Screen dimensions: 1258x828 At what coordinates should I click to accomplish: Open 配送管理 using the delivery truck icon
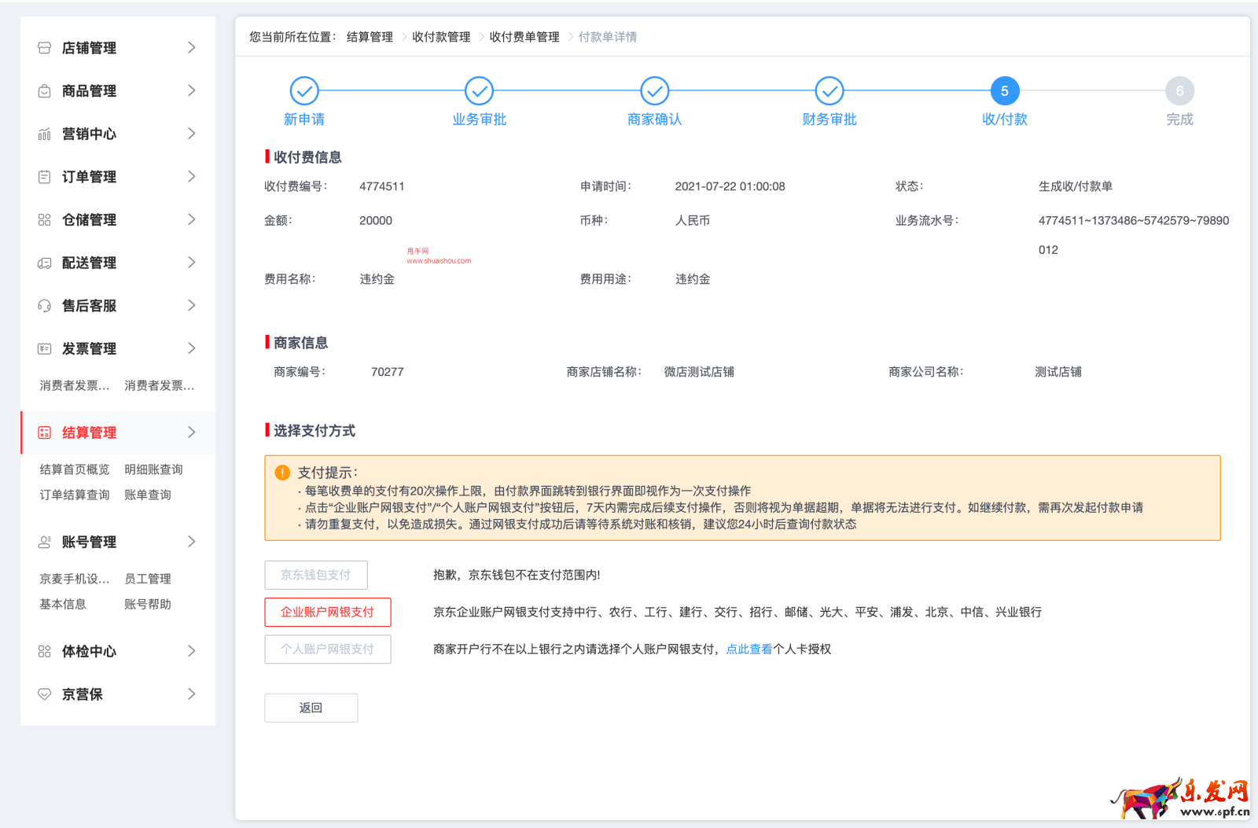(43, 262)
